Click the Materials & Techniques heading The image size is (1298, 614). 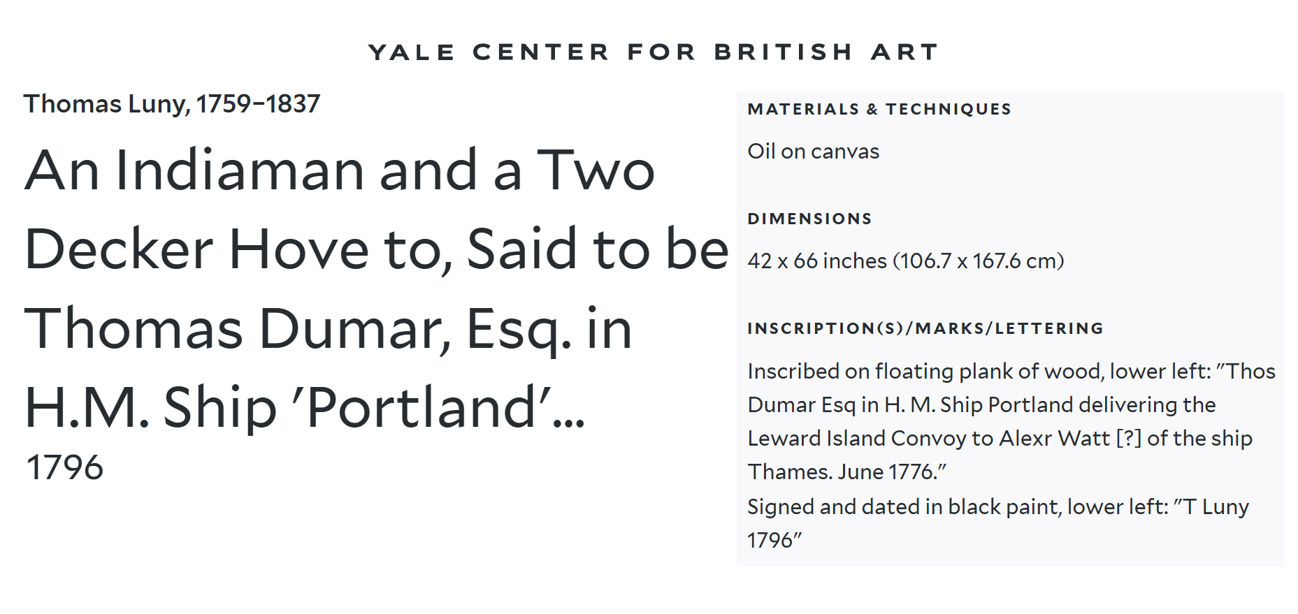(x=879, y=109)
